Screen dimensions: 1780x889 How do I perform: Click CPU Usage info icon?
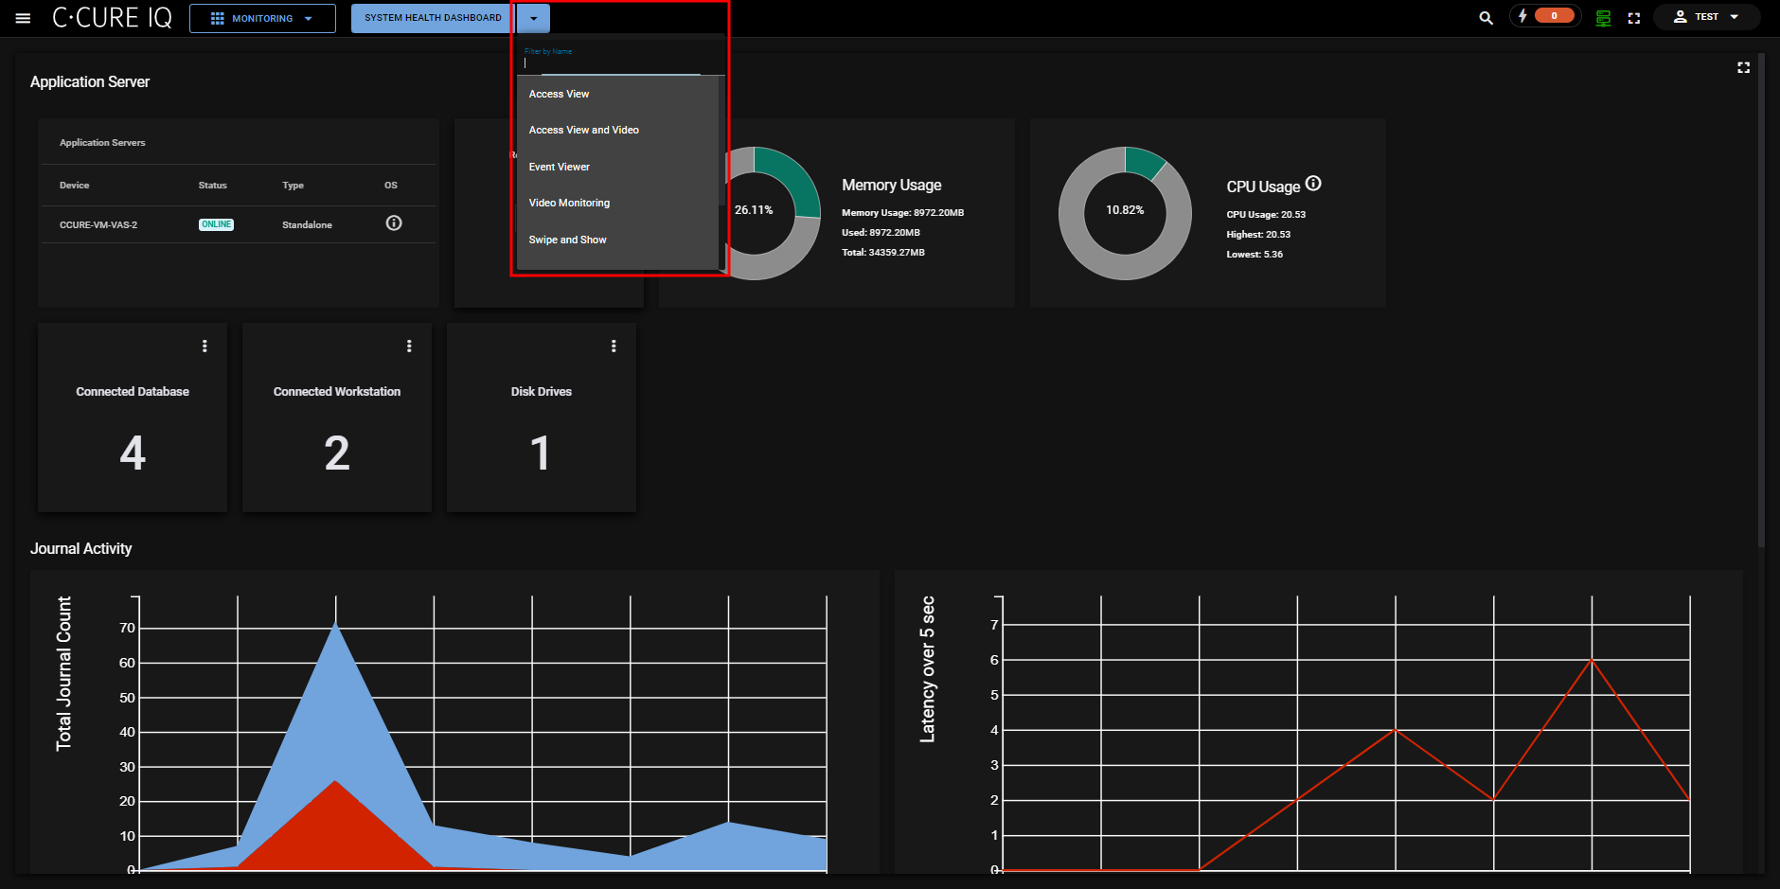click(x=1313, y=184)
